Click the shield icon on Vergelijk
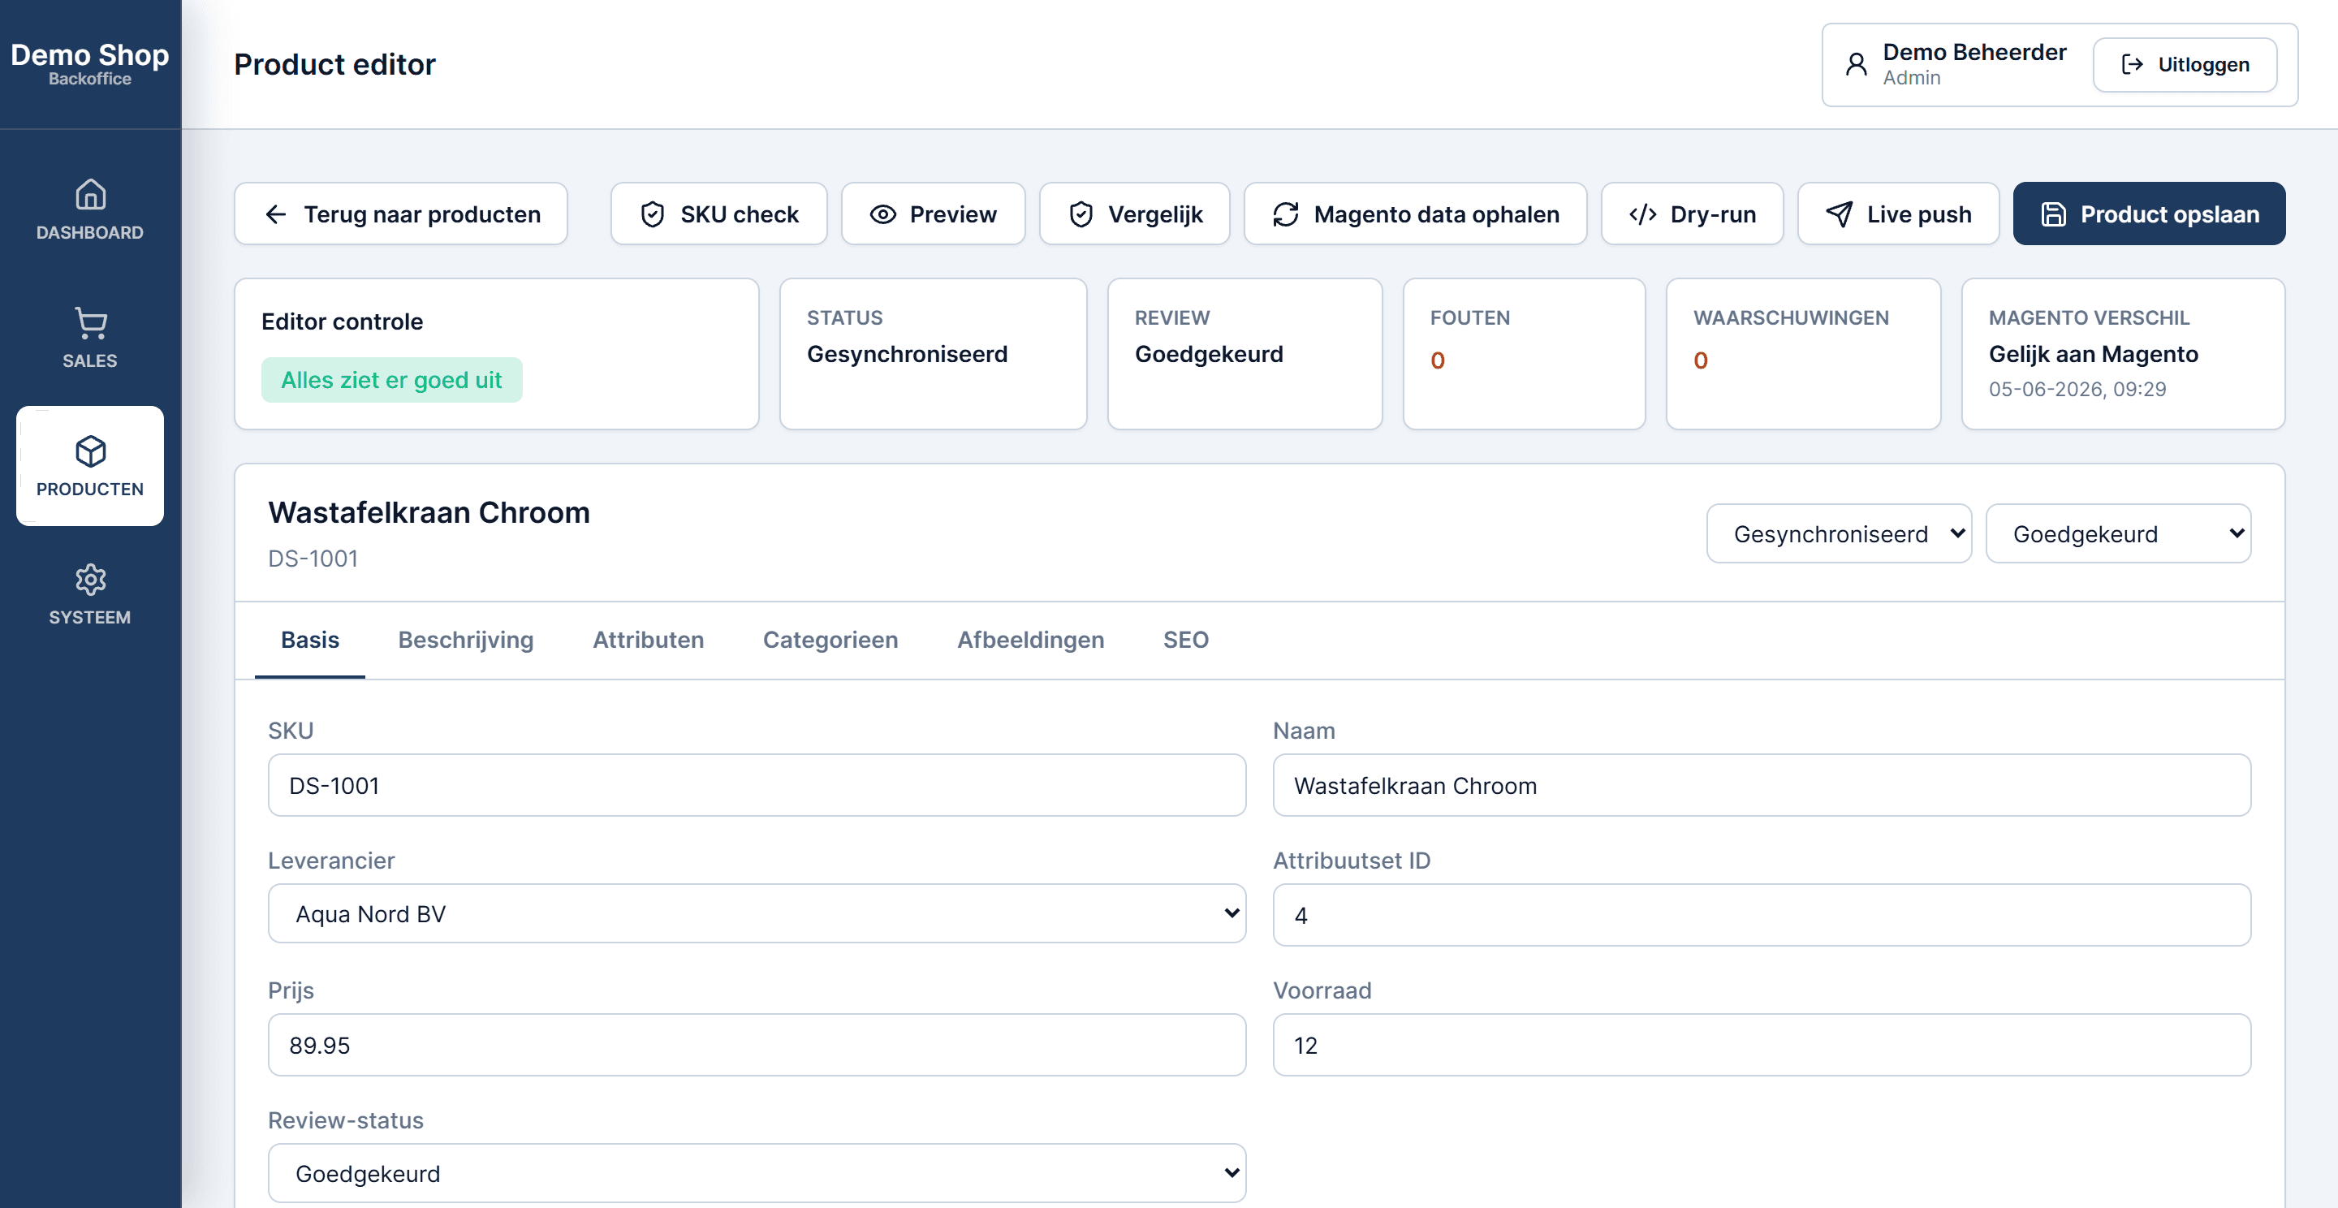 click(x=1081, y=214)
